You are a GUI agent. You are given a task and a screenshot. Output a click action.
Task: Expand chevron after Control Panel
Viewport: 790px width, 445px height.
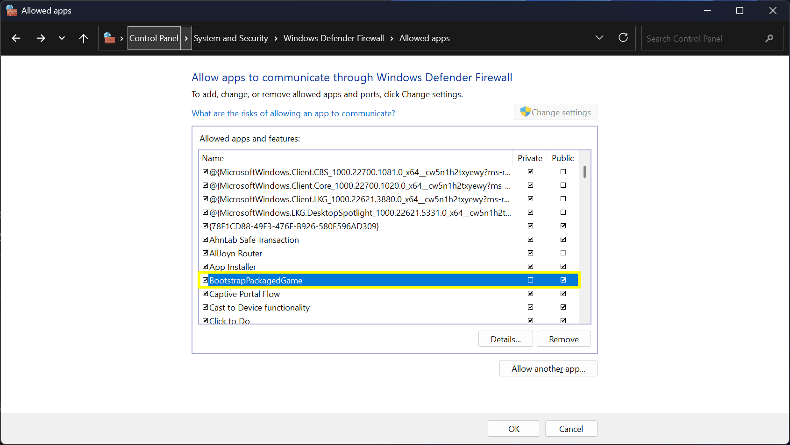click(x=186, y=38)
